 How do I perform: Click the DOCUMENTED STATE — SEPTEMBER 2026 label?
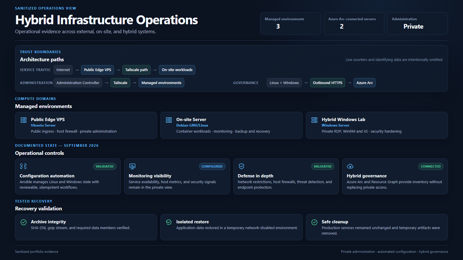point(57,146)
